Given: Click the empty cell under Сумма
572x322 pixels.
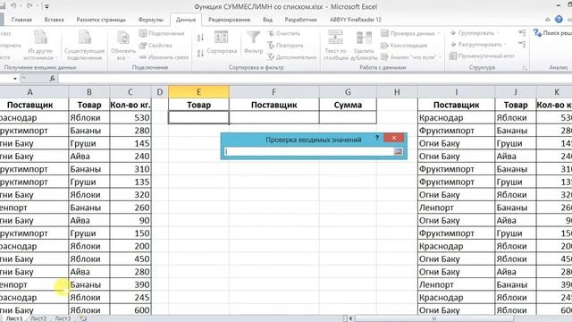Looking at the screenshot, I should (348, 117).
